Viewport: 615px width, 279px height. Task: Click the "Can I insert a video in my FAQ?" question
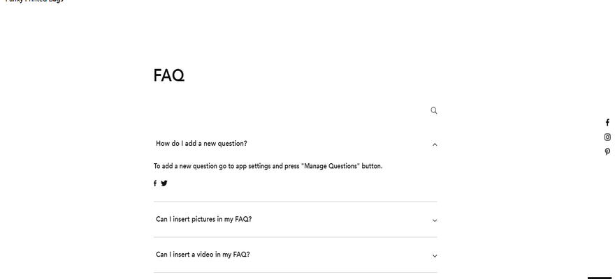(203, 255)
